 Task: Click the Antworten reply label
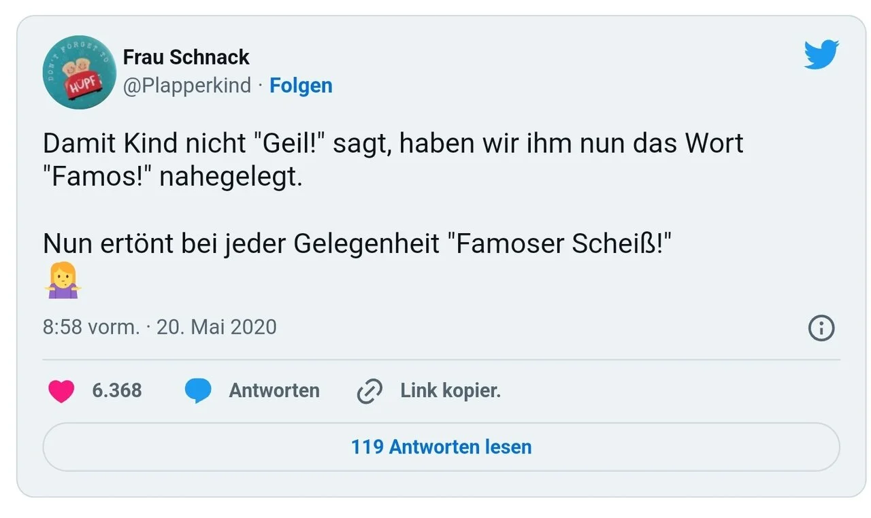274,391
